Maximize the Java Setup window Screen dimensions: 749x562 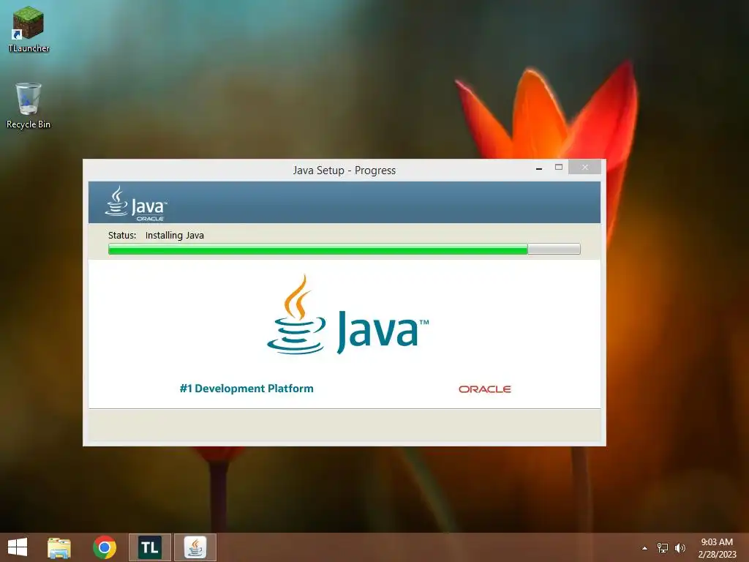(558, 168)
